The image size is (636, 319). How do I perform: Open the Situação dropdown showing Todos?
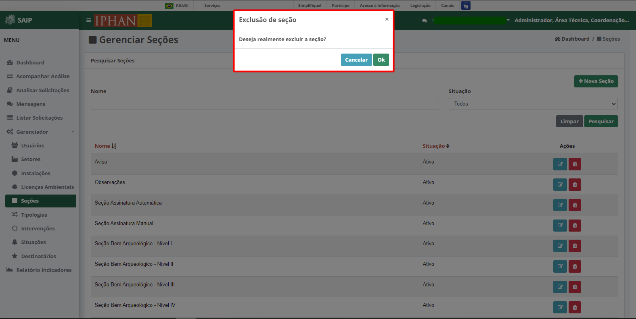click(x=533, y=104)
